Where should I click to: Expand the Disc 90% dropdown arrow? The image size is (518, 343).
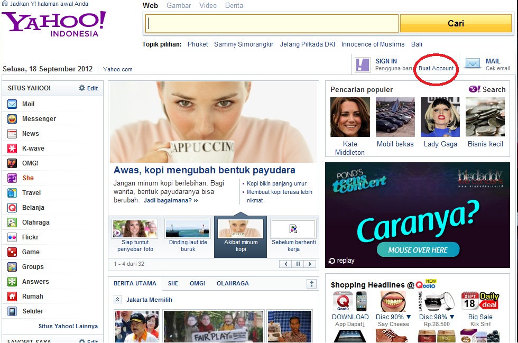408,317
